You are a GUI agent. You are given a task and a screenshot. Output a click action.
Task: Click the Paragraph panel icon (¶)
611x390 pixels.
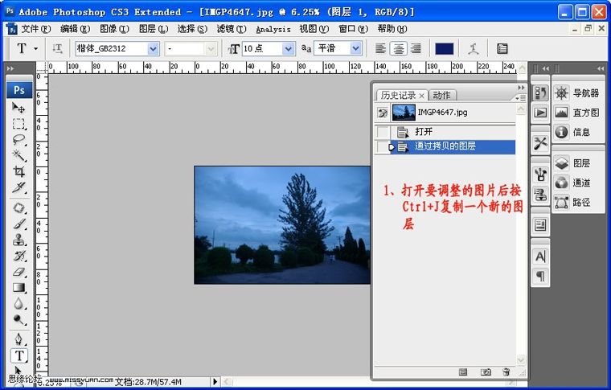coord(540,276)
